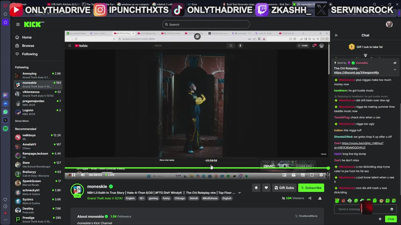Focus the Kick search field

[206, 24]
